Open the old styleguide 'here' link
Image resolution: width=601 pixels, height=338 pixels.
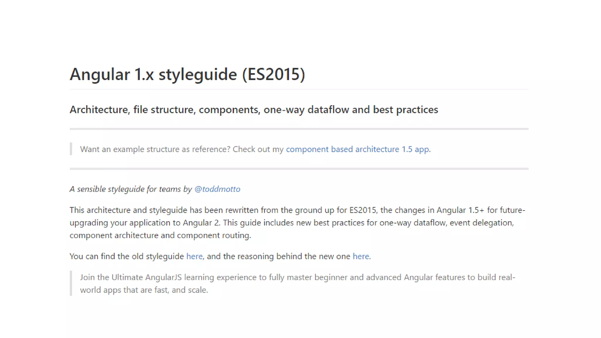[x=194, y=256]
